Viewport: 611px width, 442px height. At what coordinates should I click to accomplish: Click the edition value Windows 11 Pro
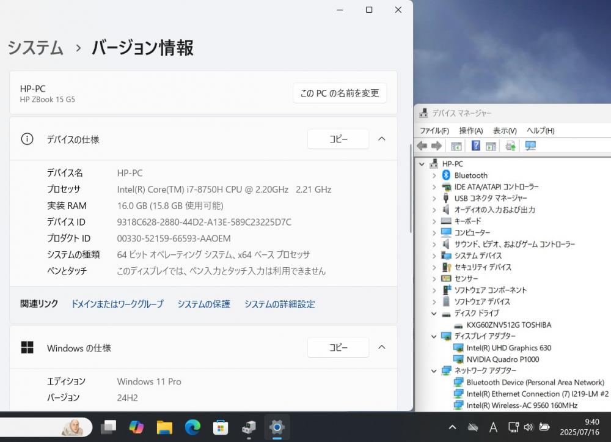tap(149, 381)
